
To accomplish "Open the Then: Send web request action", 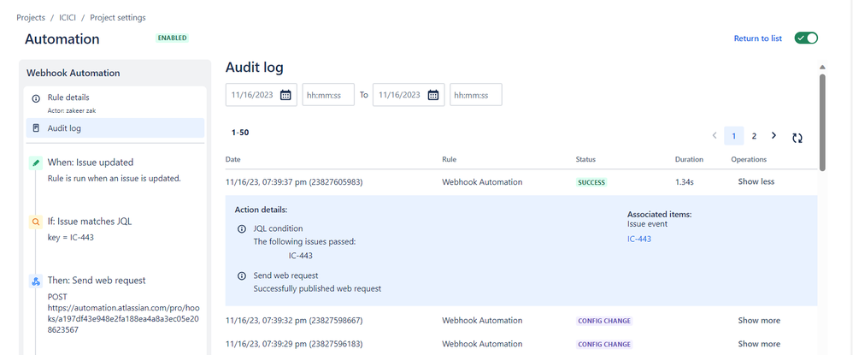I will coord(97,281).
